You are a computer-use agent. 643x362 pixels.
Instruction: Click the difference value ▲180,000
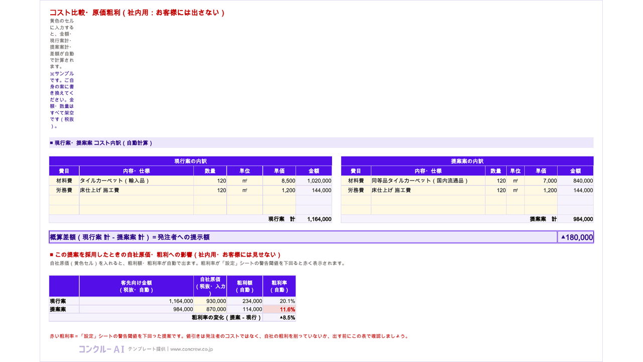click(576, 237)
